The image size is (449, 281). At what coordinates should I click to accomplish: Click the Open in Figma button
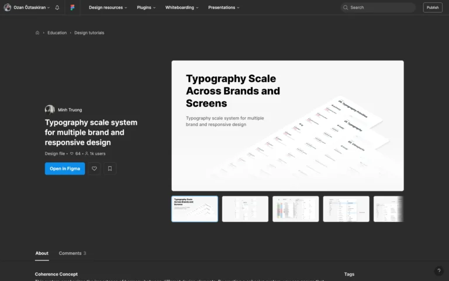64,169
